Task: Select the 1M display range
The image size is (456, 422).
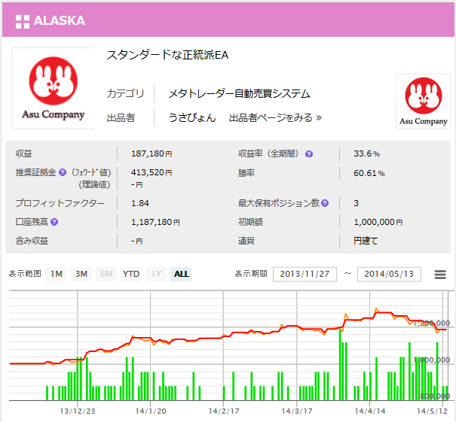Action: tap(57, 274)
